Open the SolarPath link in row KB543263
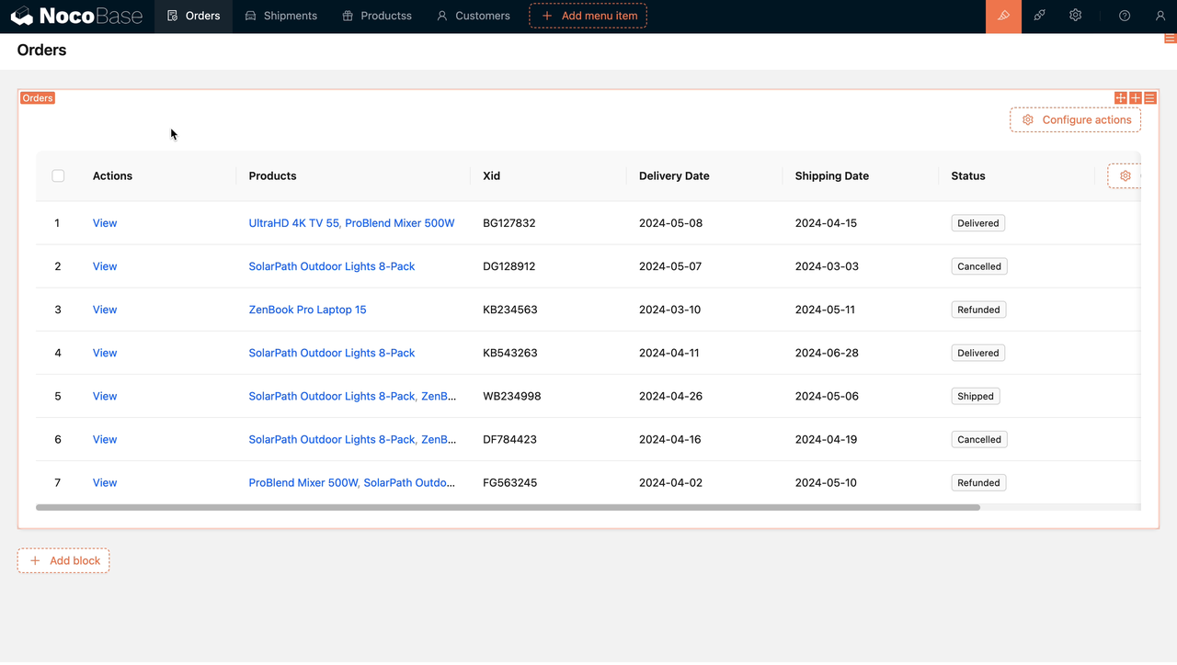The image size is (1177, 665). (332, 353)
